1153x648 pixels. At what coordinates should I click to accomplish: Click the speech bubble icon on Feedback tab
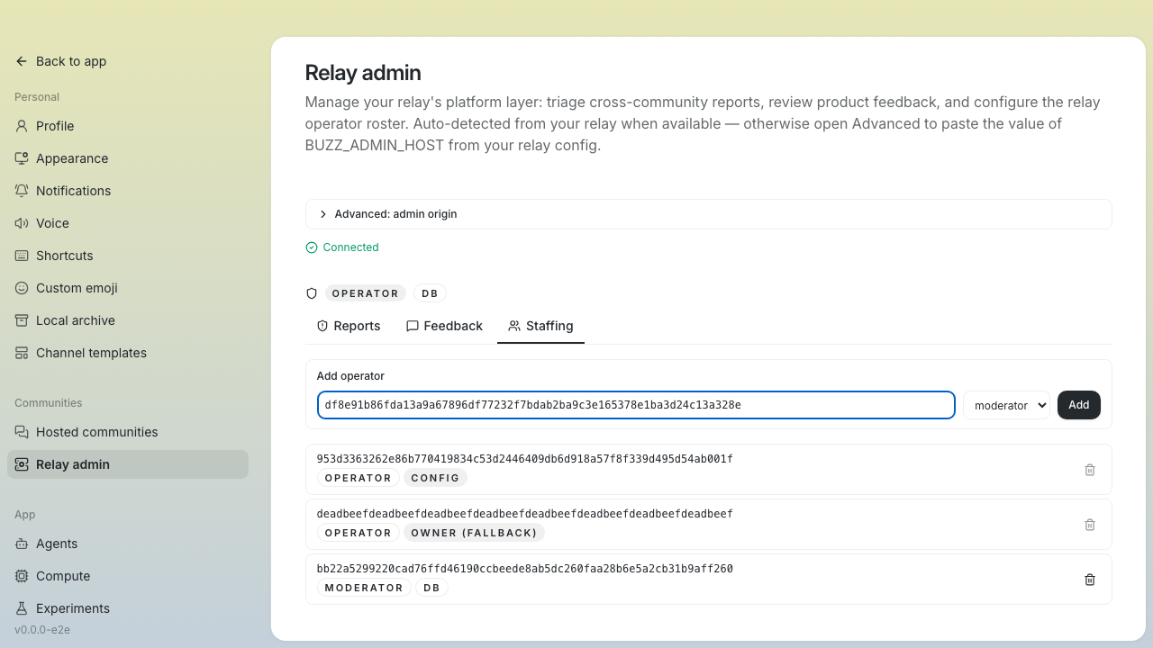pyautogui.click(x=413, y=326)
